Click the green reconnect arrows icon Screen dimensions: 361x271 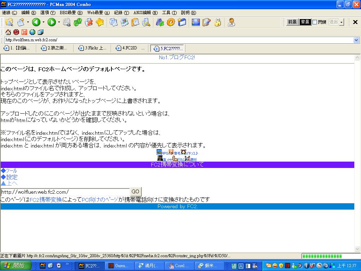pyautogui.click(x=78, y=22)
